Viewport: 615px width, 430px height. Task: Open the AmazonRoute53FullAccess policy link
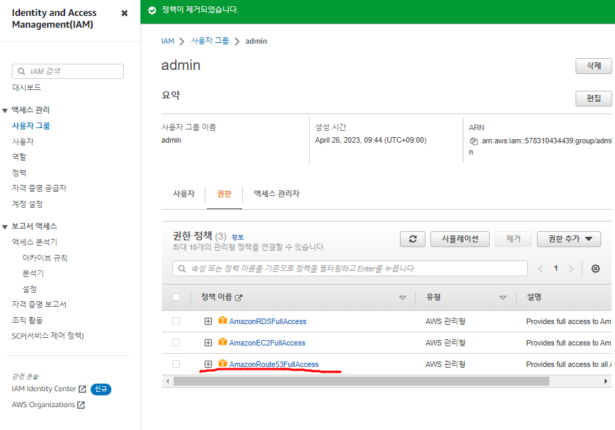click(x=274, y=364)
